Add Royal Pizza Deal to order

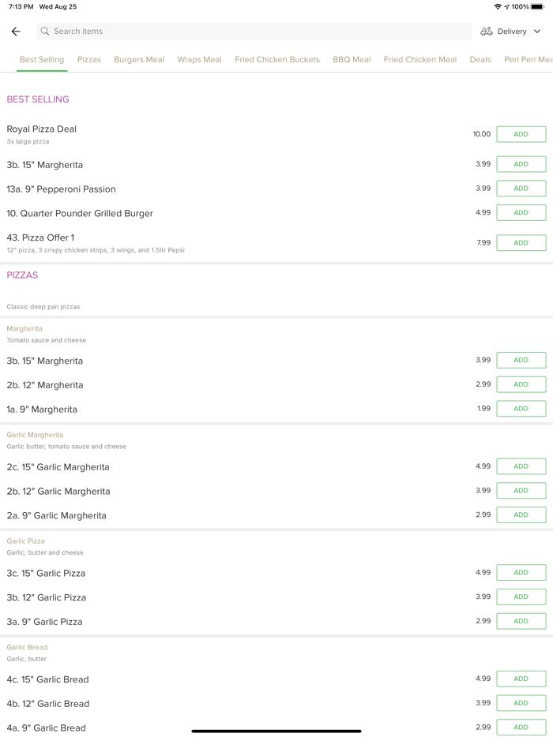[x=521, y=134]
